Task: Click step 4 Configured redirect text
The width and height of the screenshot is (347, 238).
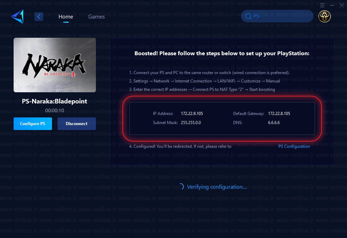Action: click(180, 146)
